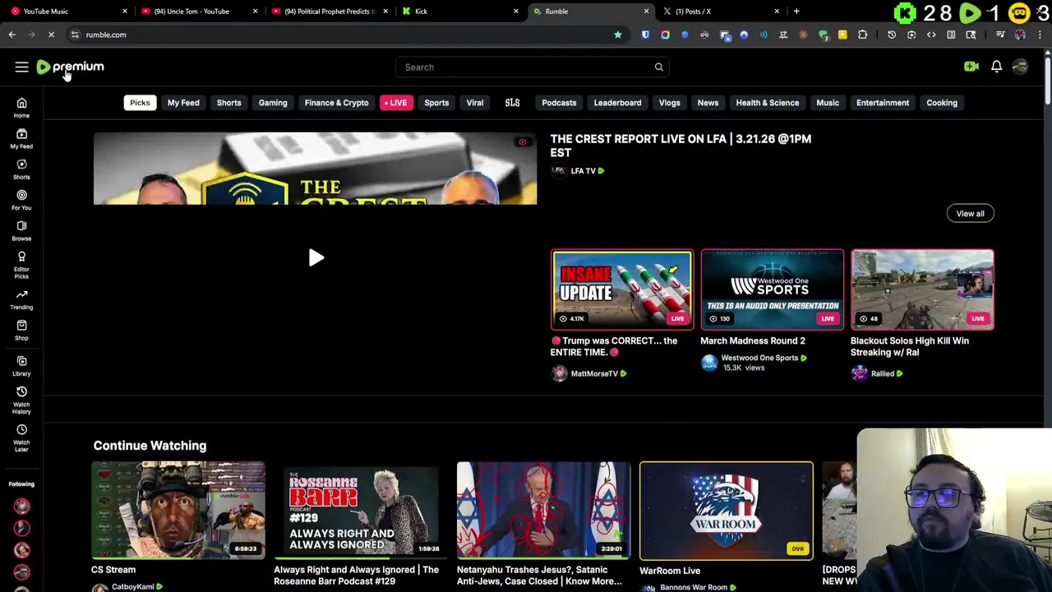The image size is (1052, 592).
Task: Open March Madness Round 2 title link
Action: pyautogui.click(x=752, y=340)
